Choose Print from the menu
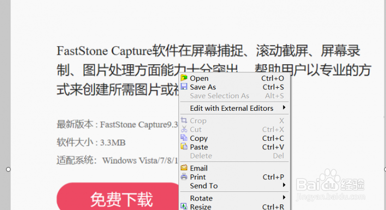This screenshot has height=210, width=386. [234, 177]
